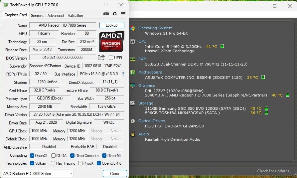
Task: Toggle the OpenCL checkbox
Action: point(32,156)
